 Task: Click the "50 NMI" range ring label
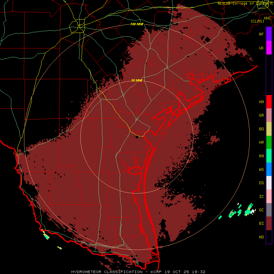click(x=137, y=80)
